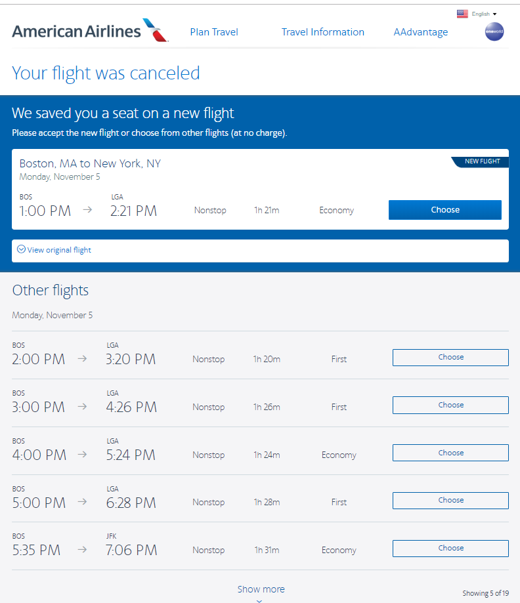The image size is (520, 603).
Task: Click the arrow icon in the 1:00 PM flight
Action: 87,211
